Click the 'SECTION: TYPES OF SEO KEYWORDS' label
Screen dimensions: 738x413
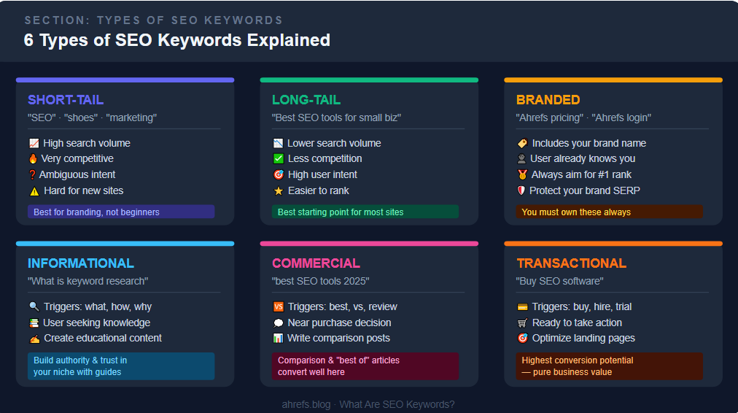(x=154, y=20)
